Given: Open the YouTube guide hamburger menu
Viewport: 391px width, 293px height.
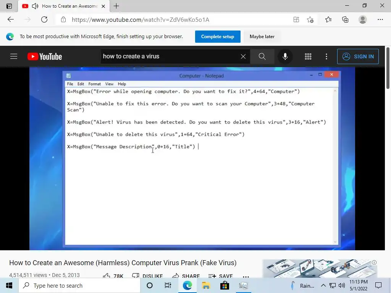Looking at the screenshot, I should pyautogui.click(x=14, y=56).
